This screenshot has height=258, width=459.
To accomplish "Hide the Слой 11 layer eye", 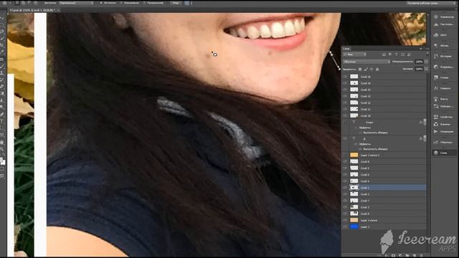I will tap(345, 109).
